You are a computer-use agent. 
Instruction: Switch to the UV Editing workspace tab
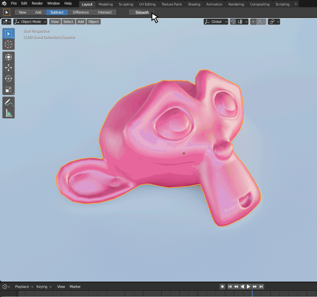147,4
